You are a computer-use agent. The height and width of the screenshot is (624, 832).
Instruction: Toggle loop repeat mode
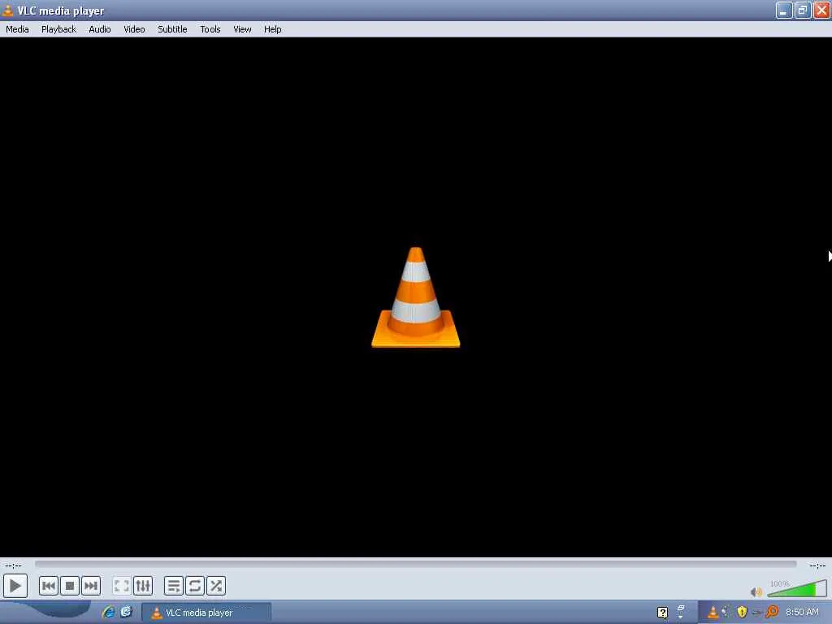point(195,586)
